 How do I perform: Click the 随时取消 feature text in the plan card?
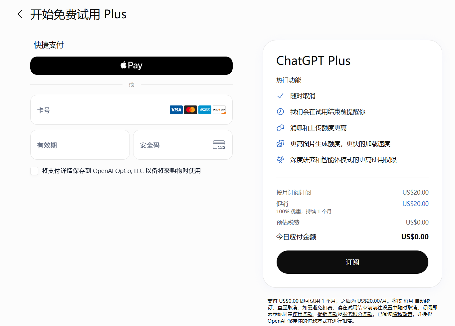[x=303, y=96]
